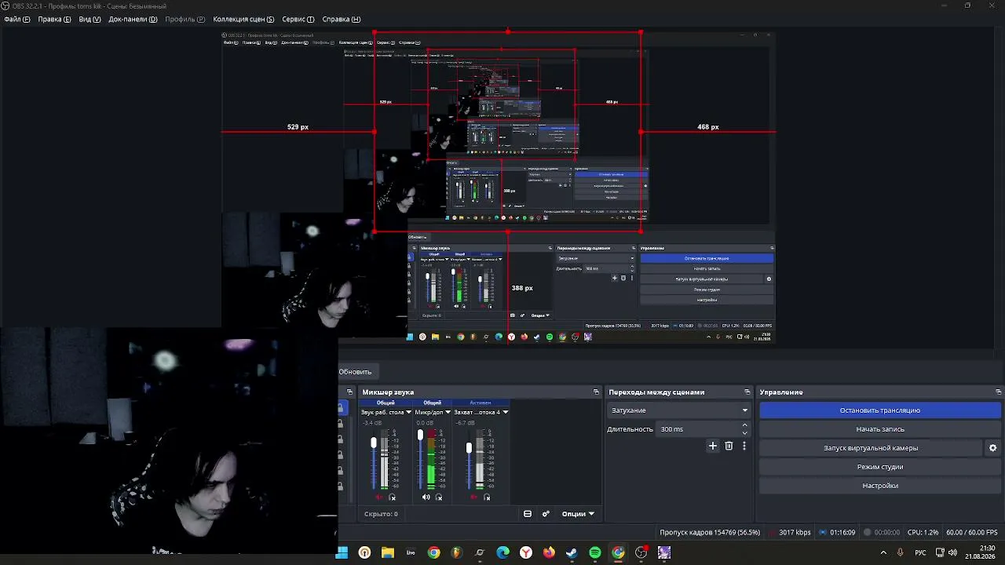Image resolution: width=1005 pixels, height=565 pixels.
Task: Open File Explorer from taskbar
Action: (388, 552)
